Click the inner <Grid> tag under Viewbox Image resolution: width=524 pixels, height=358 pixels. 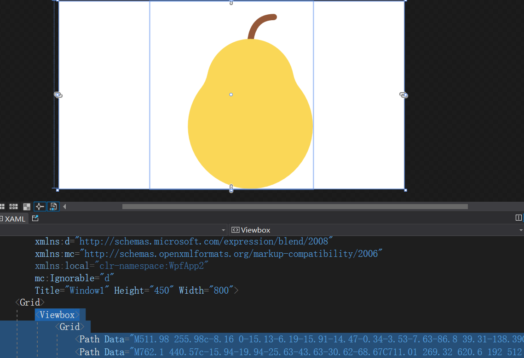[x=69, y=327]
